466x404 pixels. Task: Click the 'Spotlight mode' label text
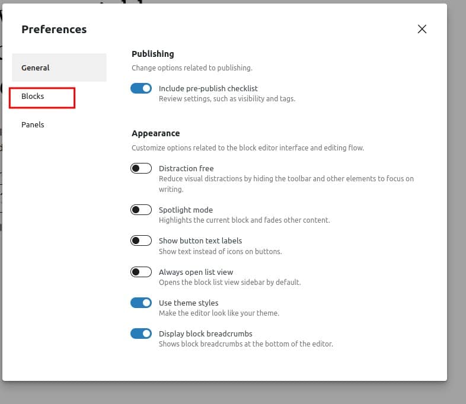[x=186, y=210]
